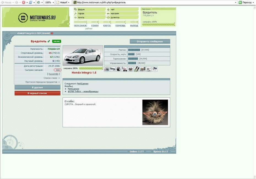This screenshot has width=256, height=179.
Task: Click the заправка 100% fuel bar under car
Action: click(x=91, y=68)
